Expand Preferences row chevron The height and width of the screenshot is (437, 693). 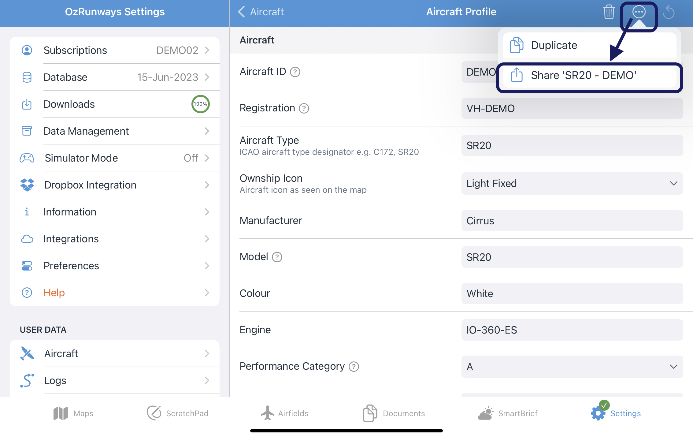click(x=207, y=266)
